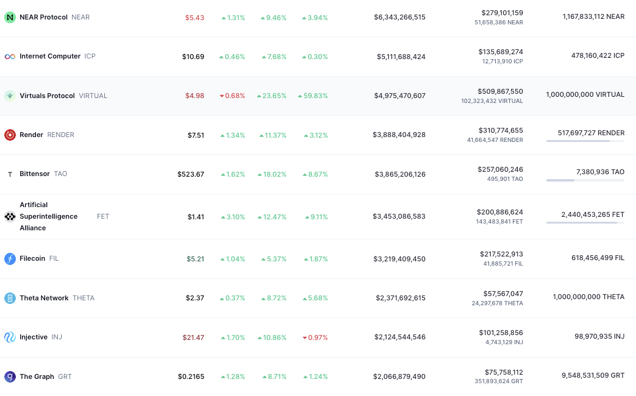636x396 pixels.
Task: Click Internet Computer market cap $5,111,688,424
Action: 401,56
